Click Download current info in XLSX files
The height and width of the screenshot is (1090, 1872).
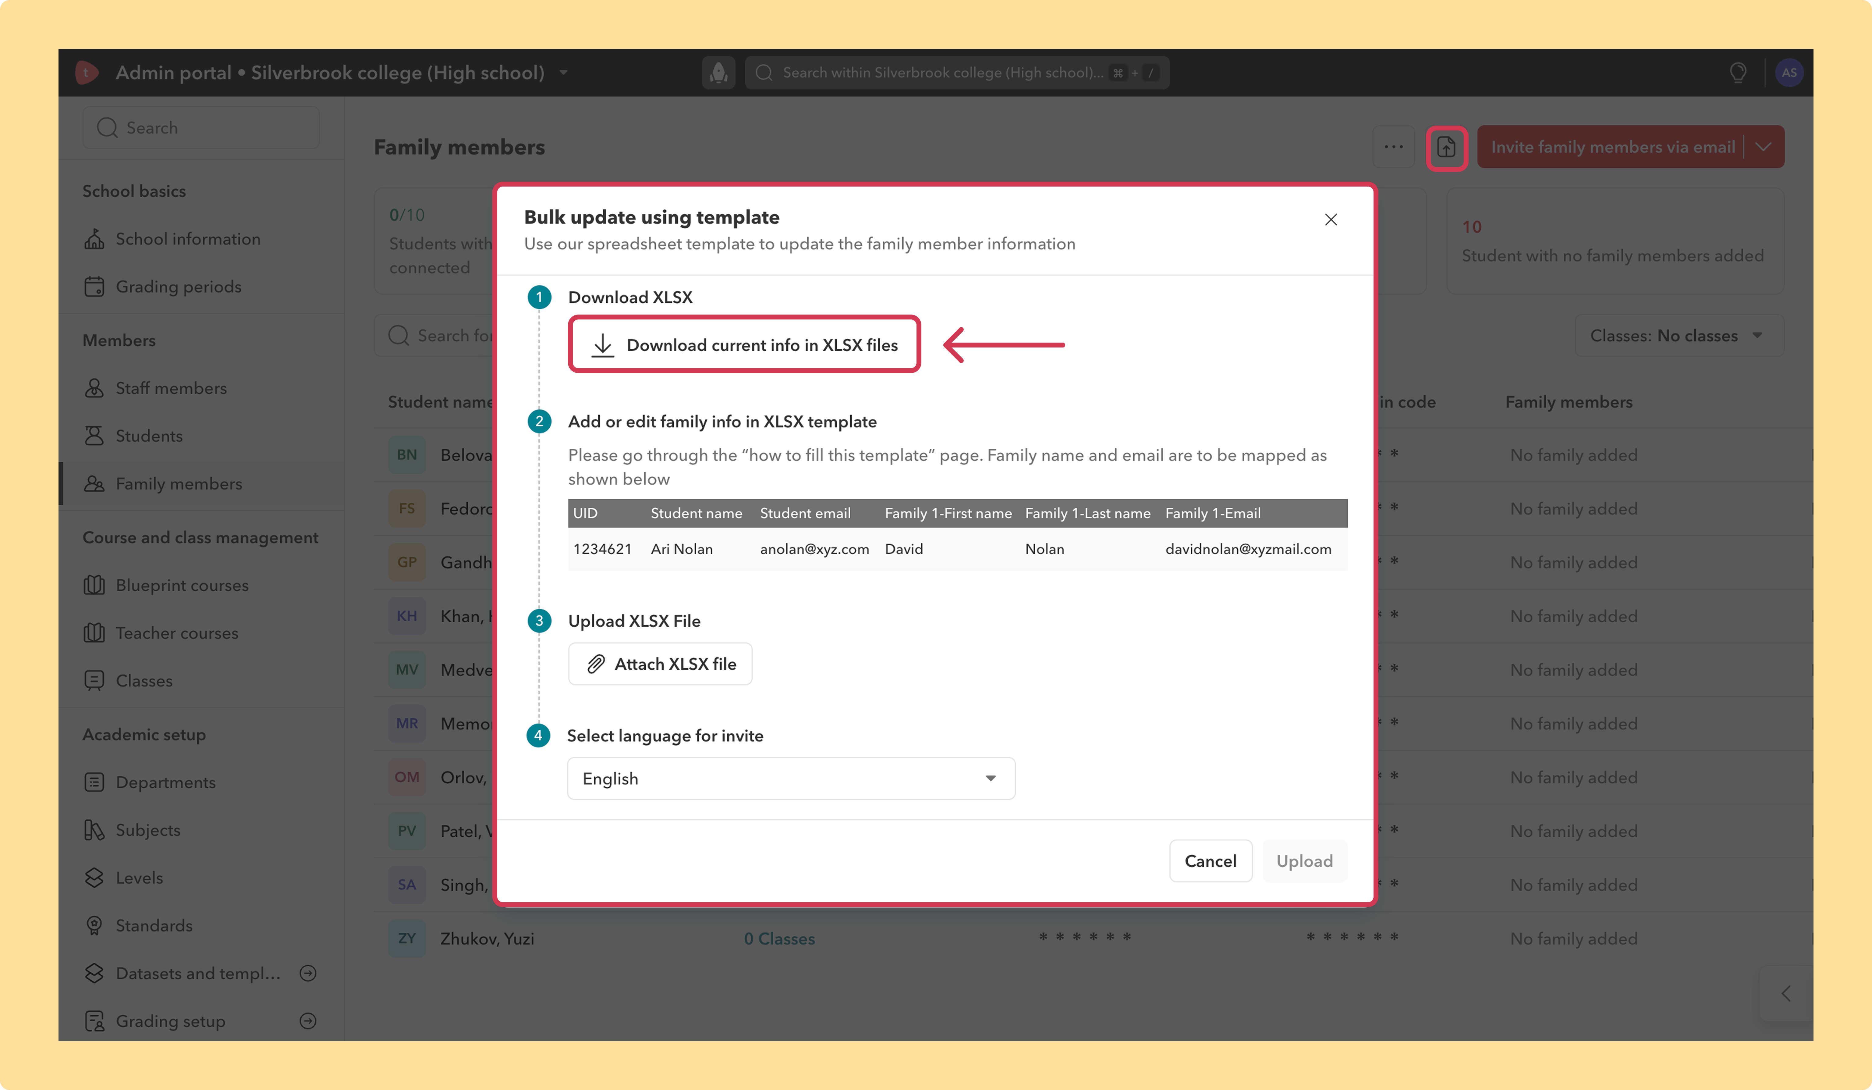tap(744, 345)
